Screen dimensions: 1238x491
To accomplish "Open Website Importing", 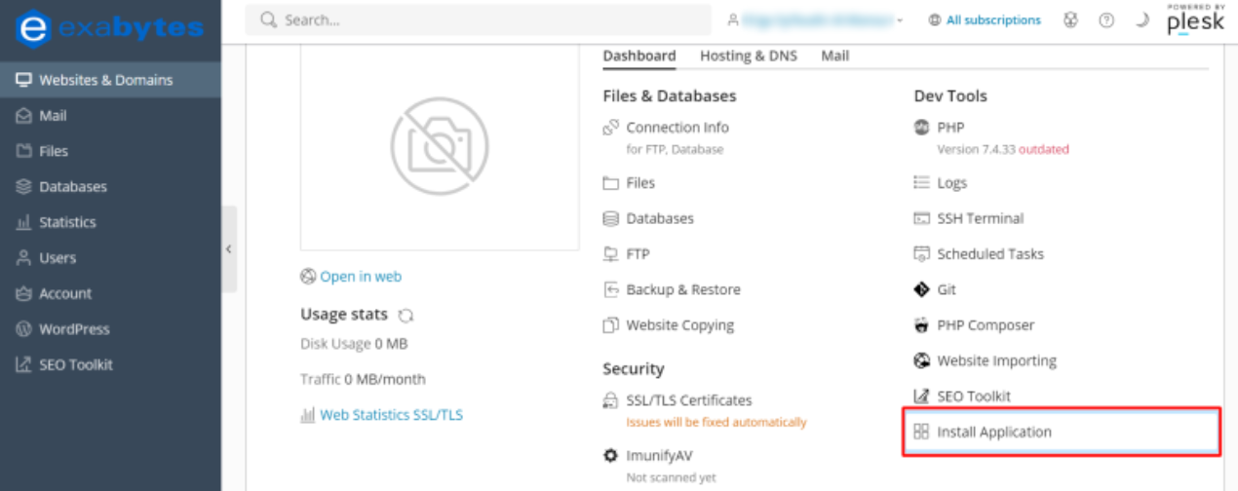I will [x=997, y=360].
